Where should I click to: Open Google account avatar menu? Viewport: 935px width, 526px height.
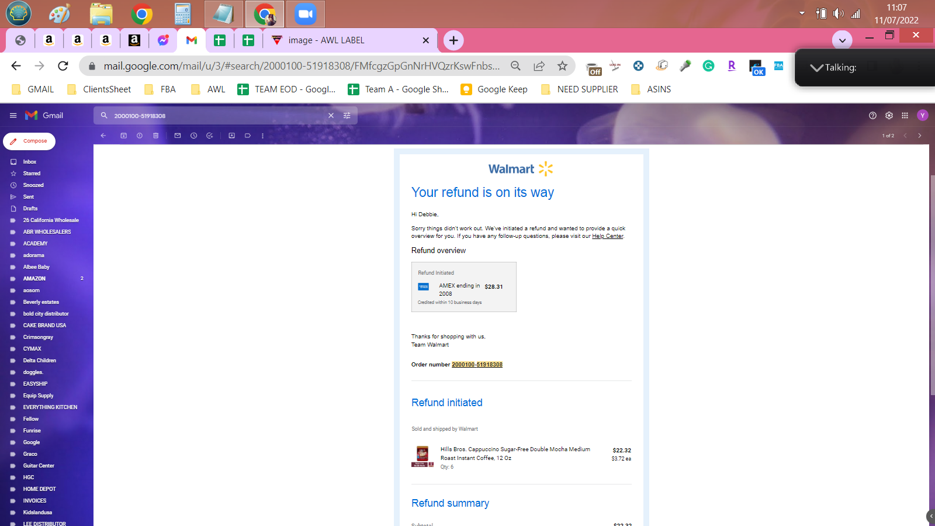[923, 116]
